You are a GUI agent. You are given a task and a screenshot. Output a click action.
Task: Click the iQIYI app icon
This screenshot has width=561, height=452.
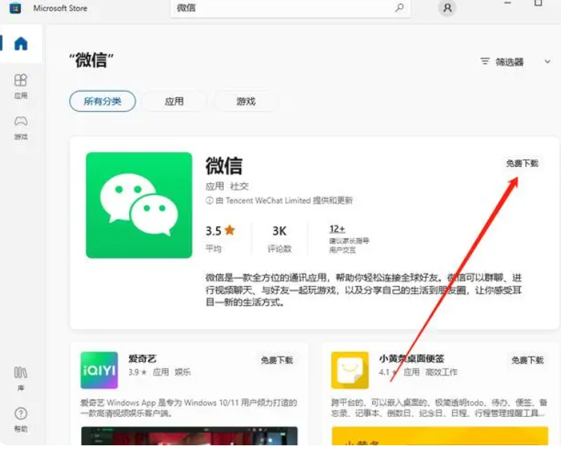coord(99,370)
